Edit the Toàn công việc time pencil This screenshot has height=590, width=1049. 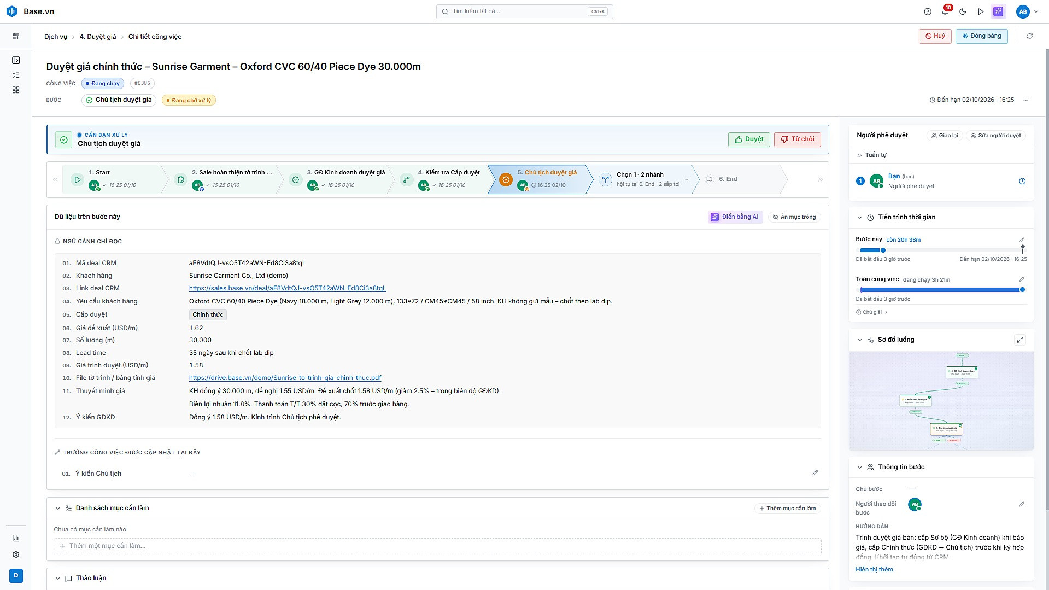1022,279
